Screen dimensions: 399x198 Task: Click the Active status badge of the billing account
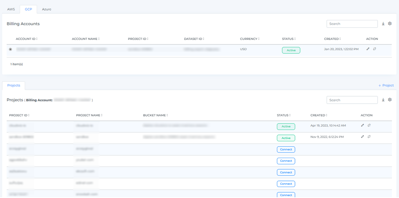291,50
